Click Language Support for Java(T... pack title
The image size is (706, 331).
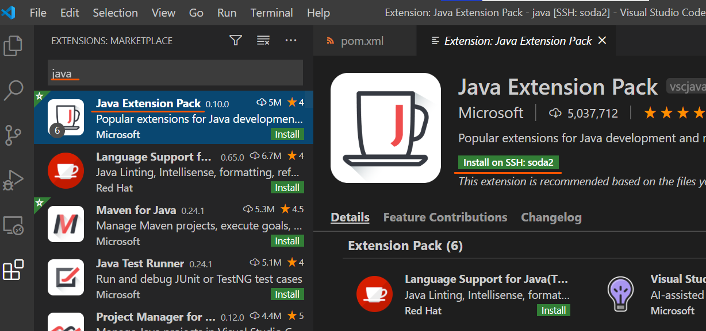(486, 279)
